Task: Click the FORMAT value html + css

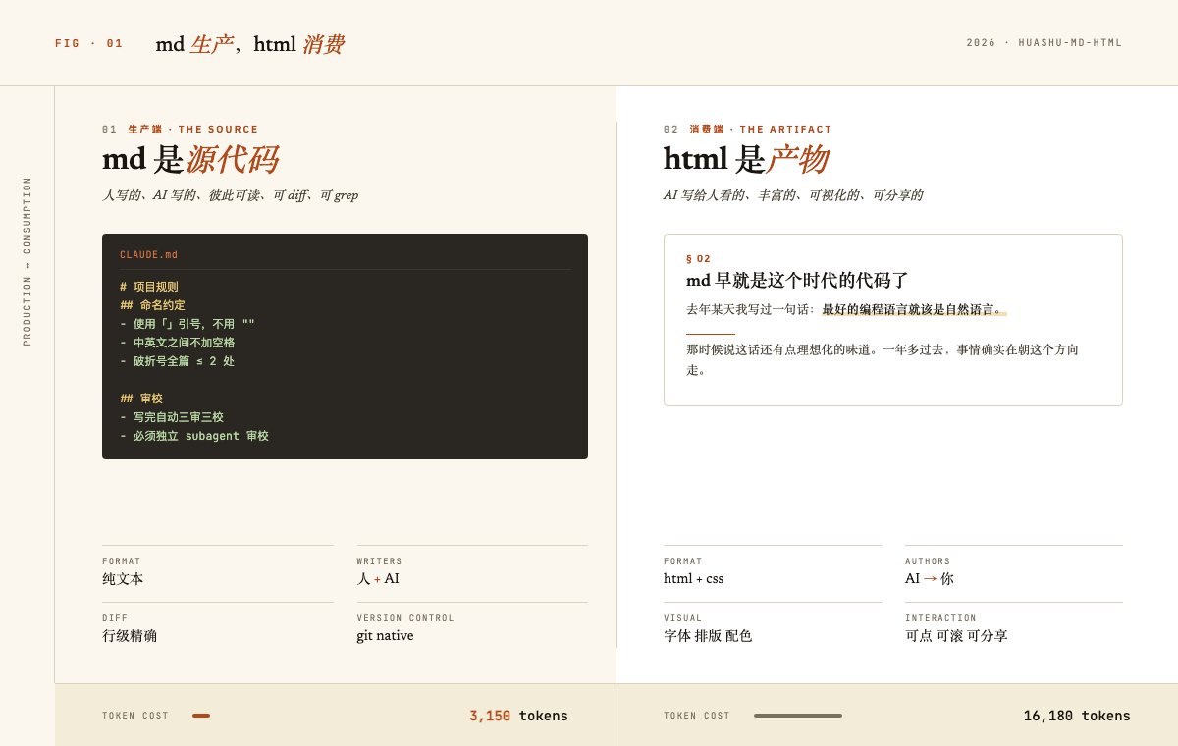Action: (693, 579)
